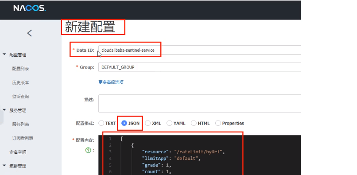Open 订阅者列表 in the sidebar
This screenshot has width=357, height=175.
coord(23,138)
